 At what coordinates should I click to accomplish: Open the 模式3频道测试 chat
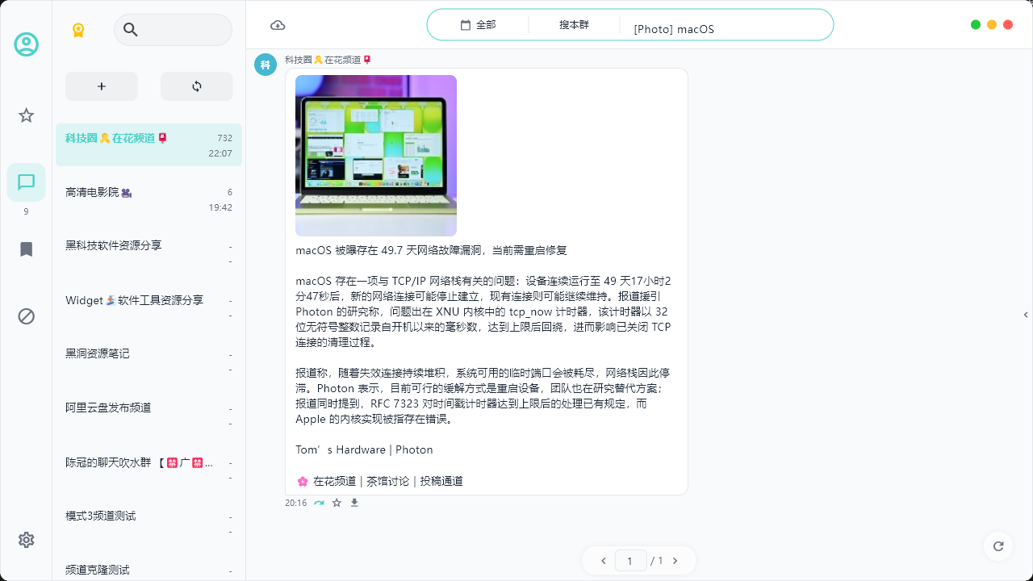(x=148, y=523)
